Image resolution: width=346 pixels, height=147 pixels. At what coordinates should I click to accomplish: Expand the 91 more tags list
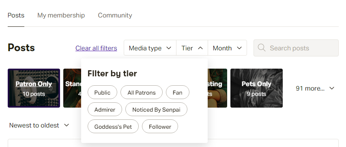tap(315, 88)
